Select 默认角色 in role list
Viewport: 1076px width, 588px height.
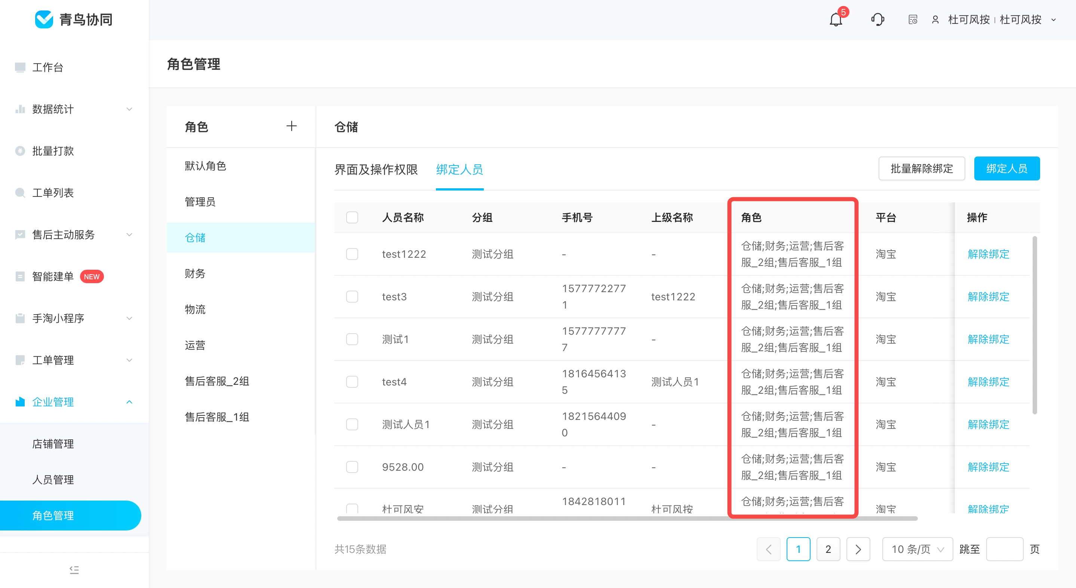[241, 166]
